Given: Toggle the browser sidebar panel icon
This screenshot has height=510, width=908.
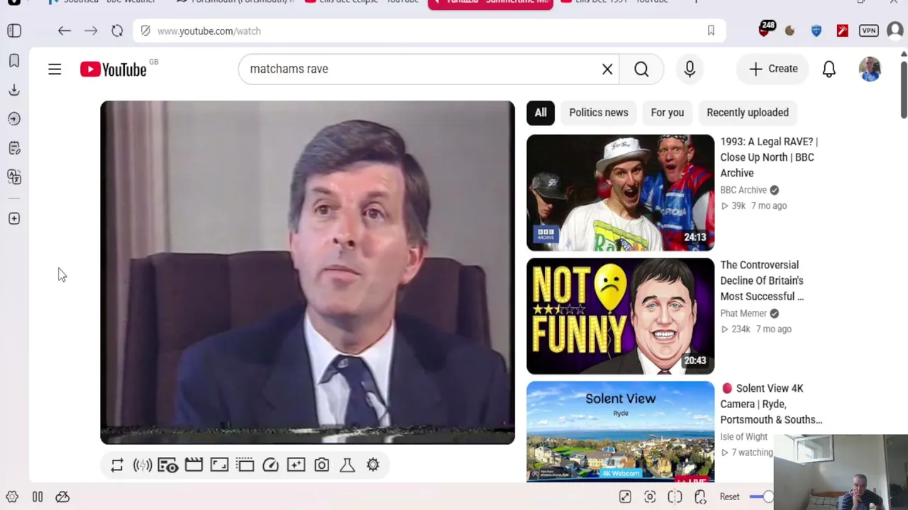Looking at the screenshot, I should (x=14, y=30).
